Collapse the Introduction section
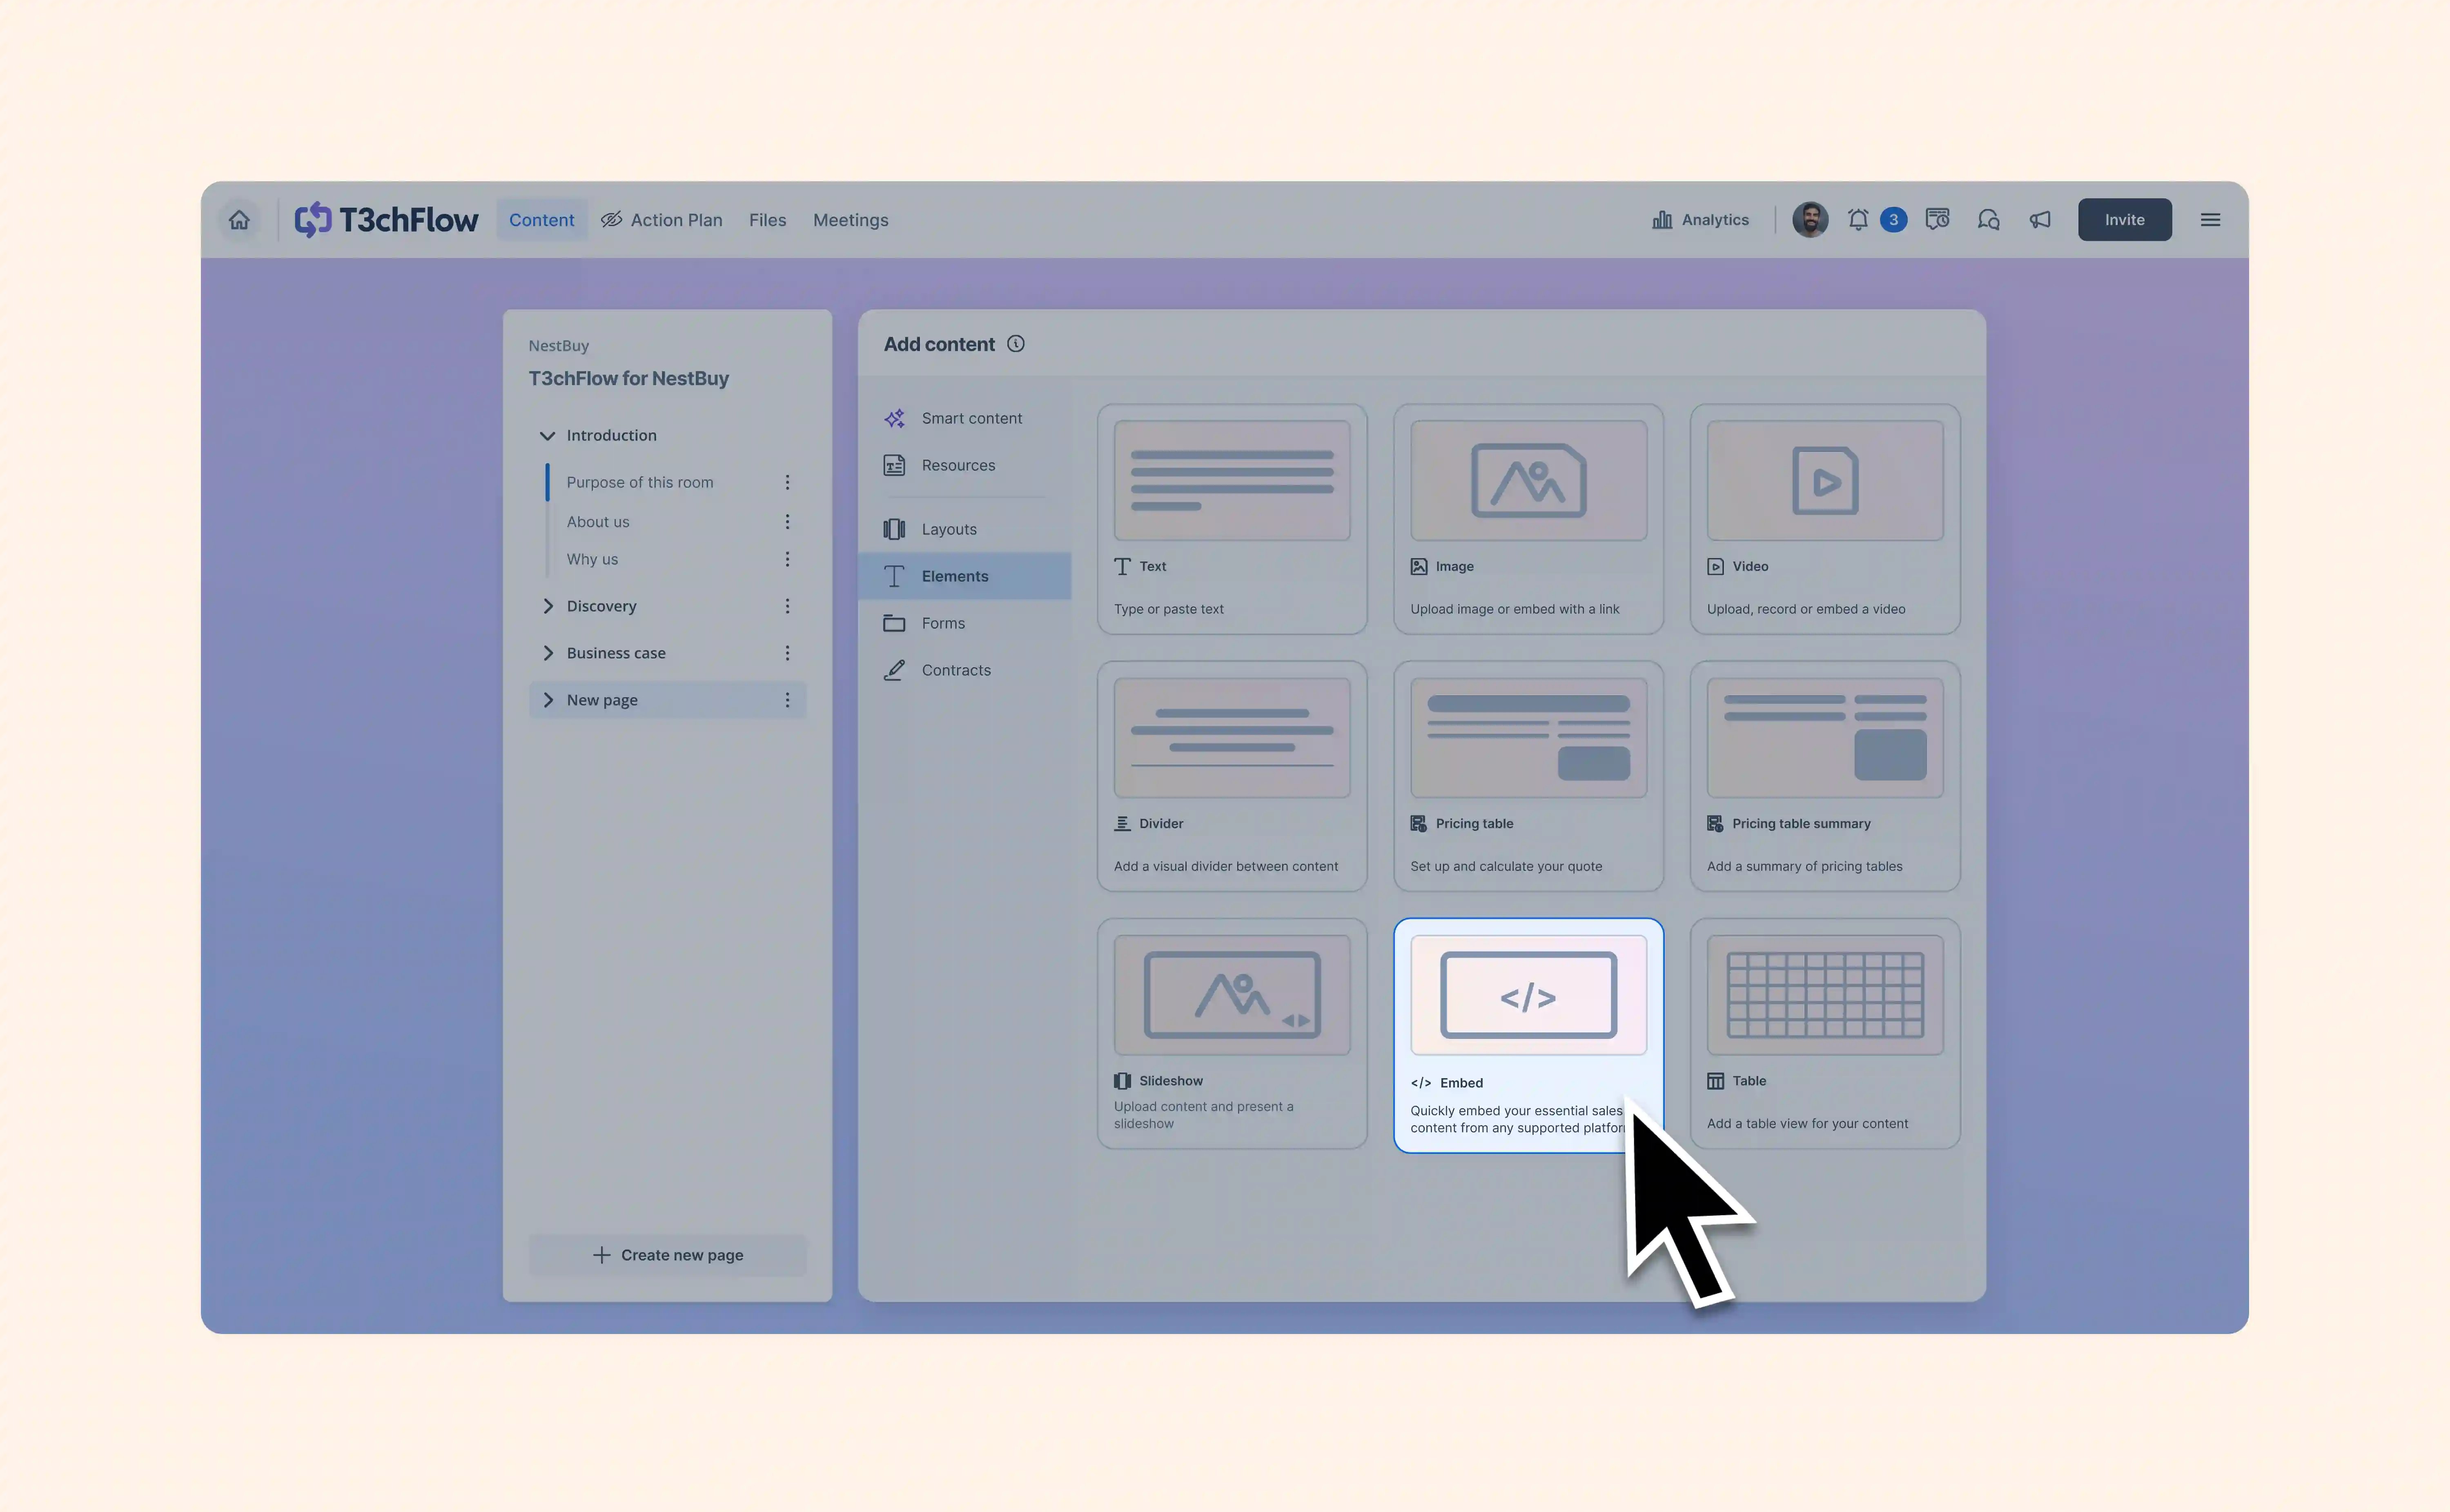 548,435
